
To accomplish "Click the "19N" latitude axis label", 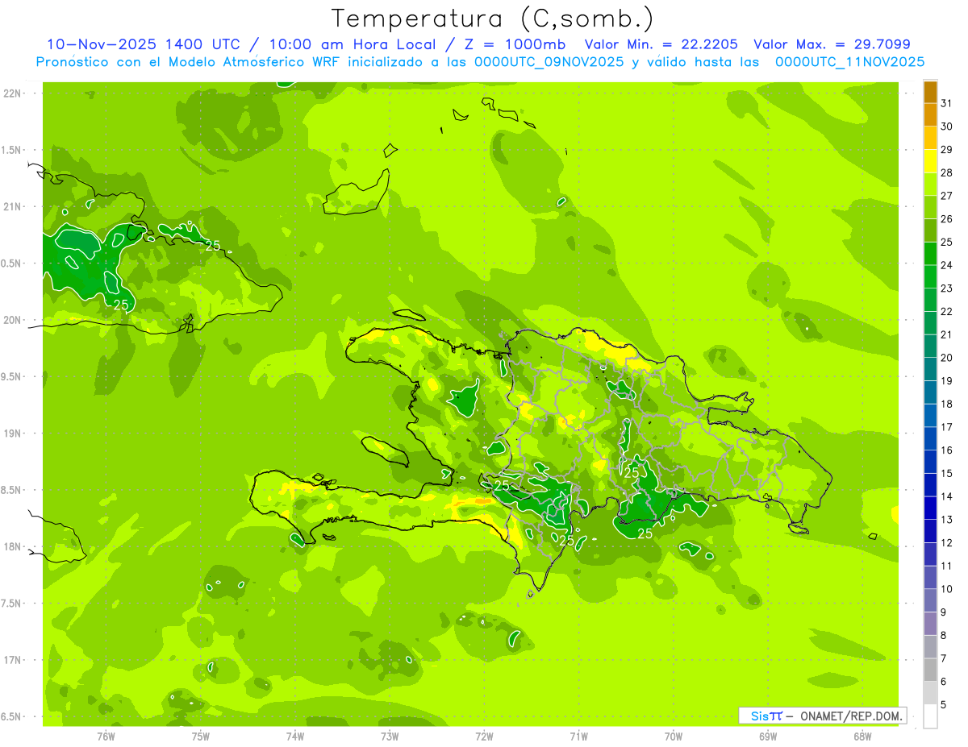I will coord(11,434).
